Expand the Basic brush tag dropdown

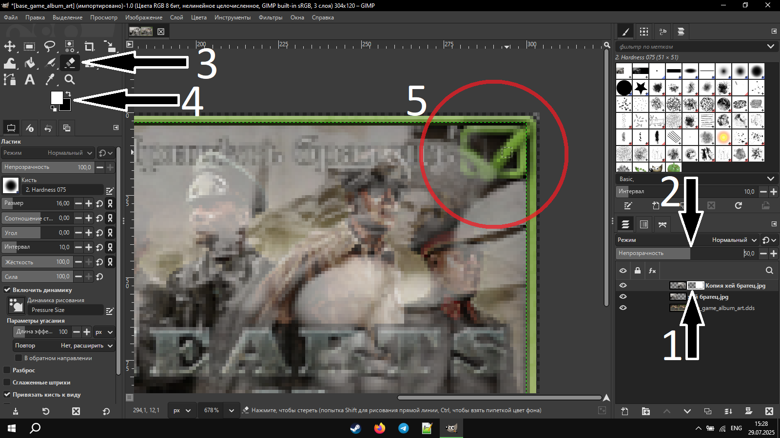click(x=770, y=179)
